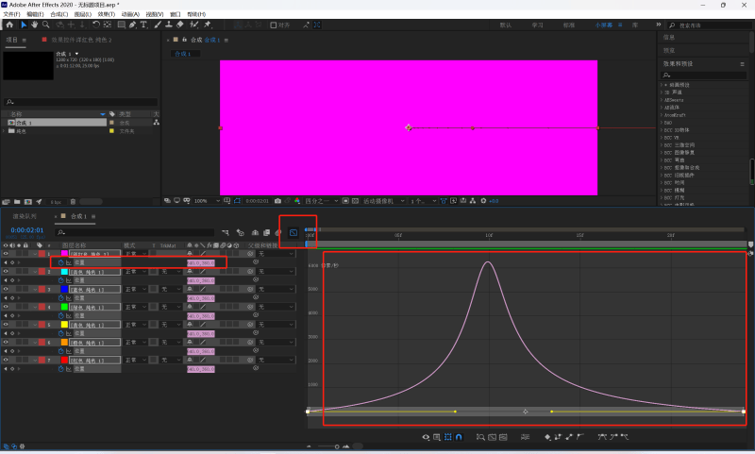Hide layer 2 with its eye icon
The image size is (755, 454).
point(5,272)
